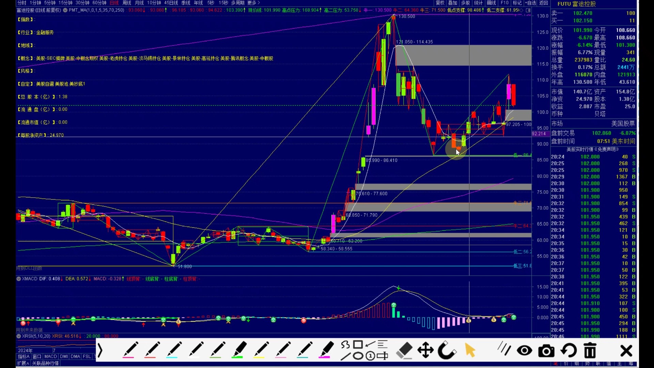Choose the arrow line tool
This screenshot has height=368, width=654.
coord(370,344)
